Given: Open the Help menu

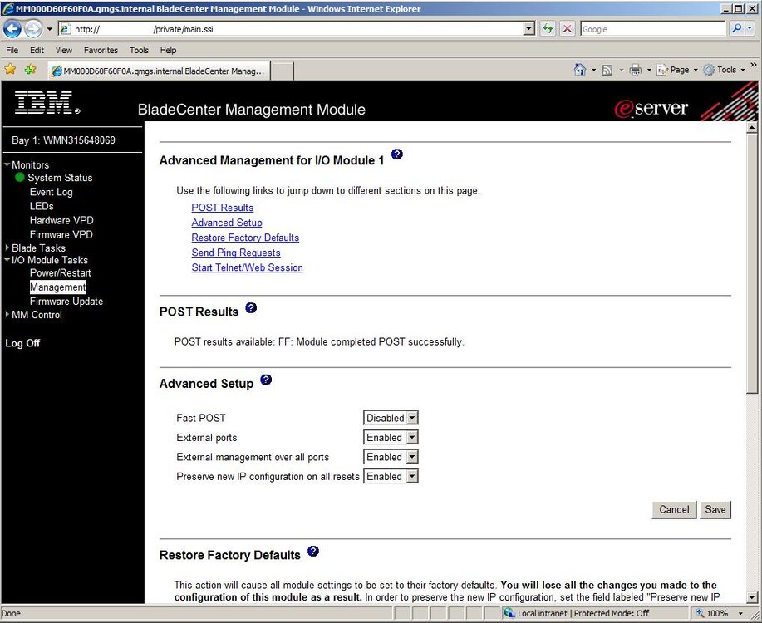Looking at the screenshot, I should (x=168, y=50).
